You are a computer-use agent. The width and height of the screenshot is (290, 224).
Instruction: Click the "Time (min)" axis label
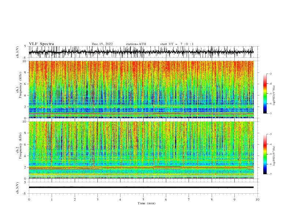coord(146,203)
